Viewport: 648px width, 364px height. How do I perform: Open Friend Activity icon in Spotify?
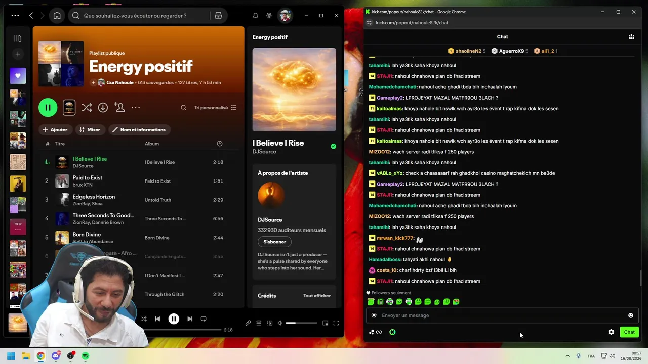tap(269, 16)
